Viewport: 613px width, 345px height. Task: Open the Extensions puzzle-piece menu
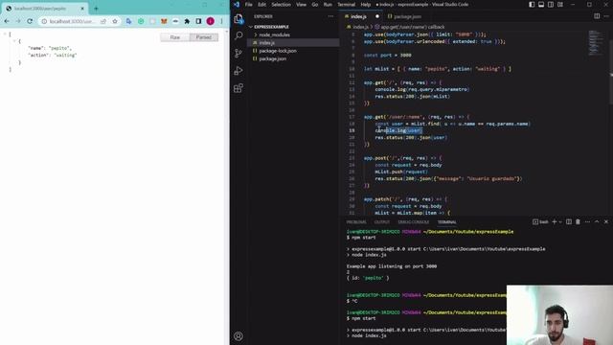pos(187,21)
